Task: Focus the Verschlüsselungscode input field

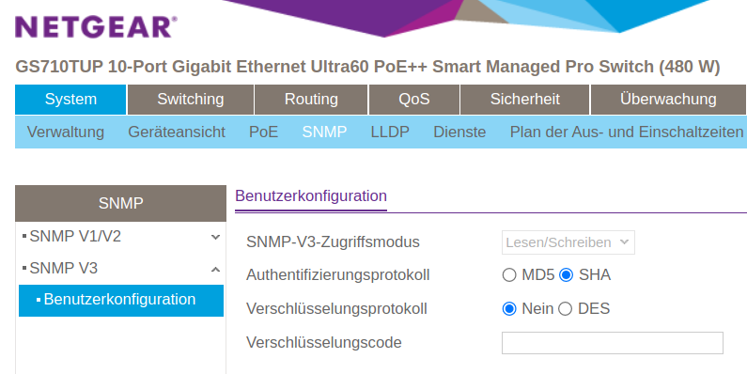Action: (x=613, y=343)
